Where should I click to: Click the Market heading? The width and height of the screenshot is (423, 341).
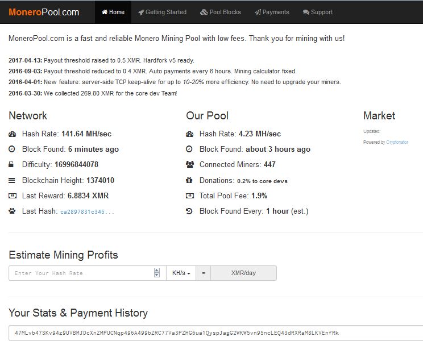coord(379,115)
